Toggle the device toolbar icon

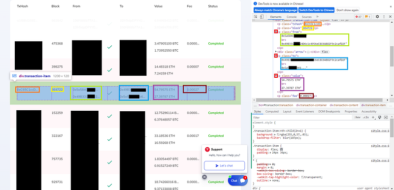(262, 17)
